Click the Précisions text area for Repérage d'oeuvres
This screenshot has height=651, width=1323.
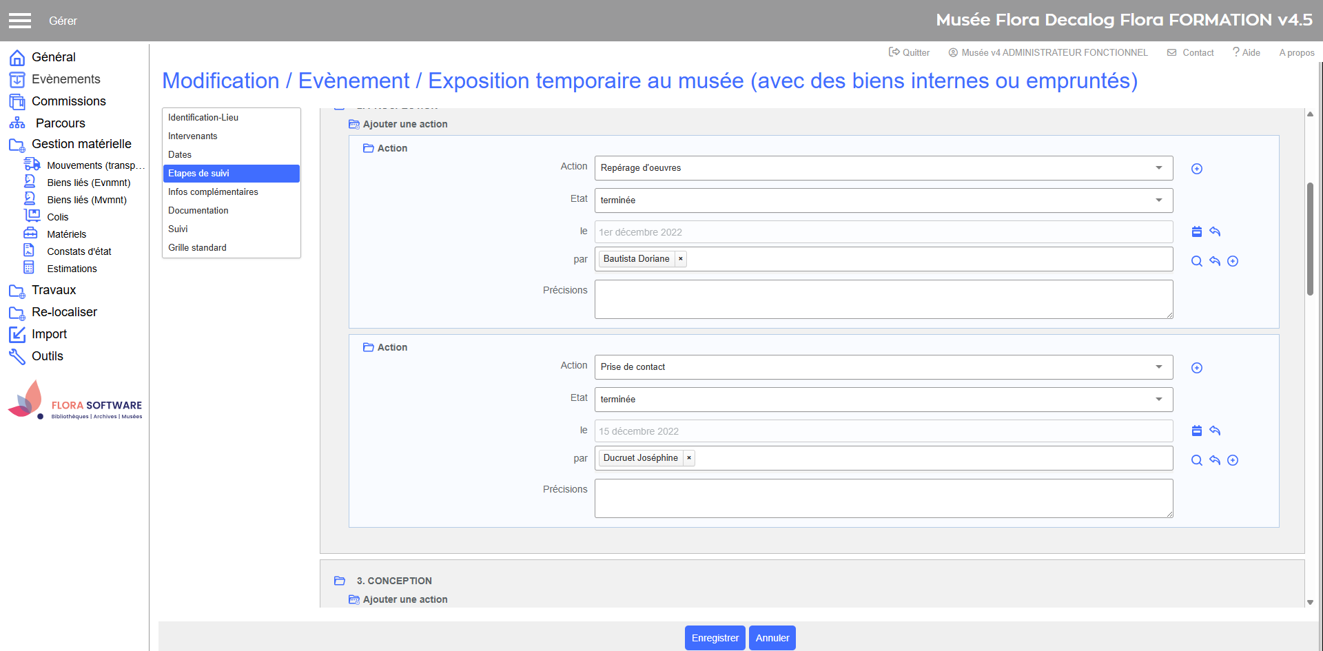[883, 299]
